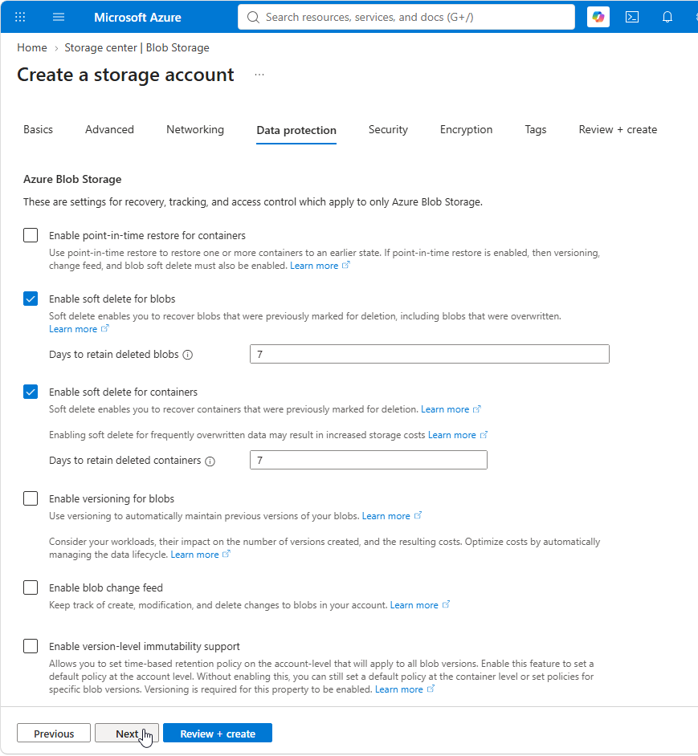Switch to the Basics tab

coord(38,130)
